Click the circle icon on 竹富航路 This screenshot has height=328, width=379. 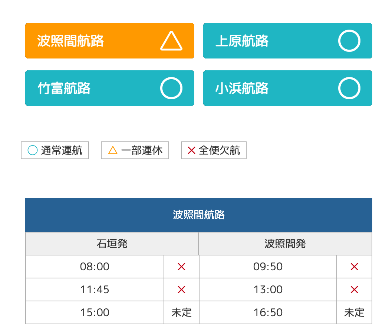[171, 88]
